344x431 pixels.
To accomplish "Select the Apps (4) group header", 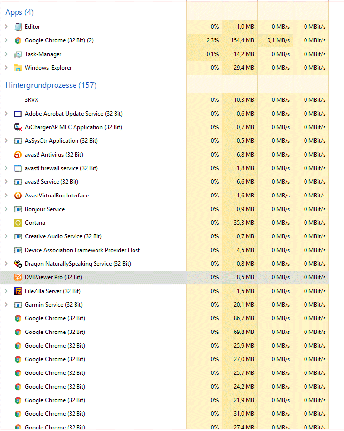I will click(x=19, y=12).
